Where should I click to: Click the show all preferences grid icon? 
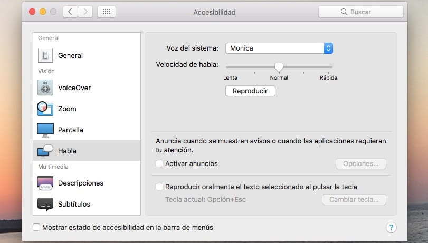point(107,12)
